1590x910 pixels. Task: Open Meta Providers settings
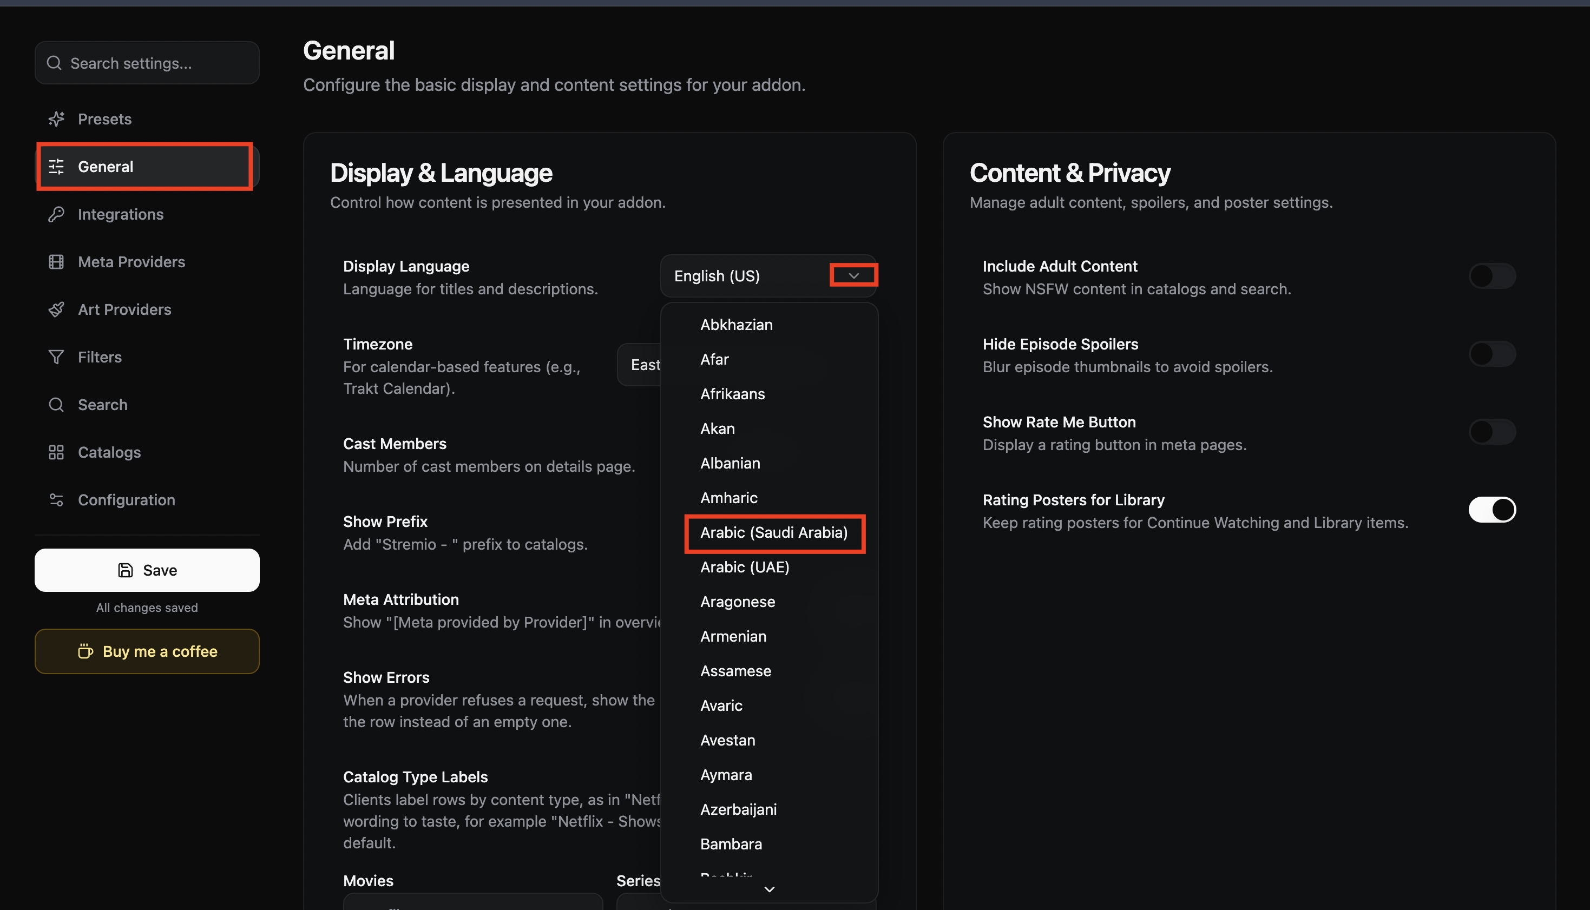pos(147,261)
